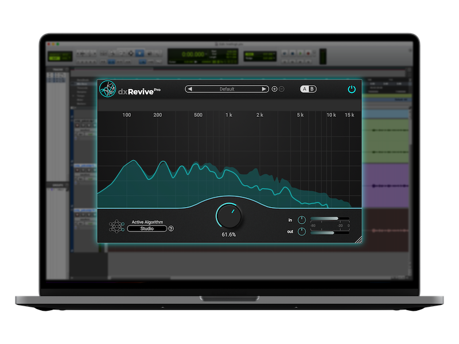The width and height of the screenshot is (459, 344).
Task: Switch to the B comparison state
Action: (x=312, y=89)
